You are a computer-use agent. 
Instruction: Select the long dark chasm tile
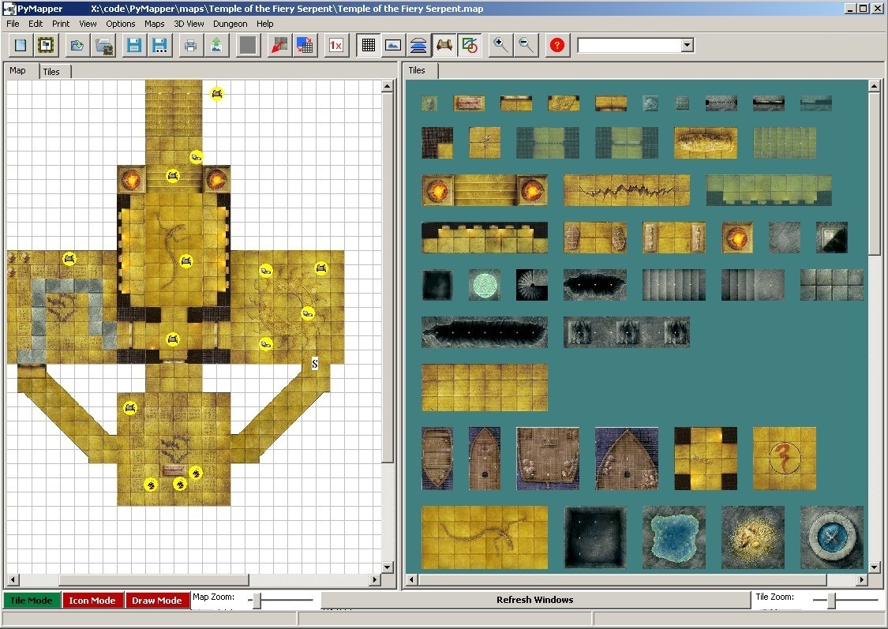click(x=484, y=331)
